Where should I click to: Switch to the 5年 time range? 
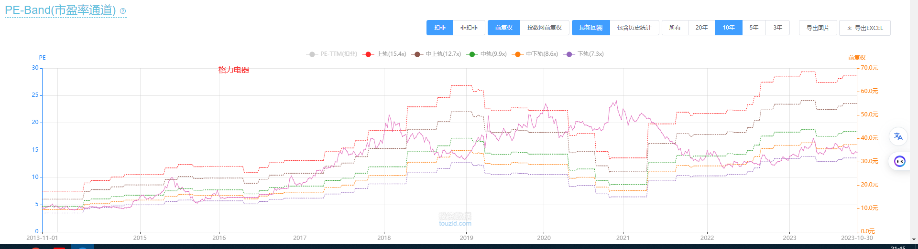click(x=754, y=28)
